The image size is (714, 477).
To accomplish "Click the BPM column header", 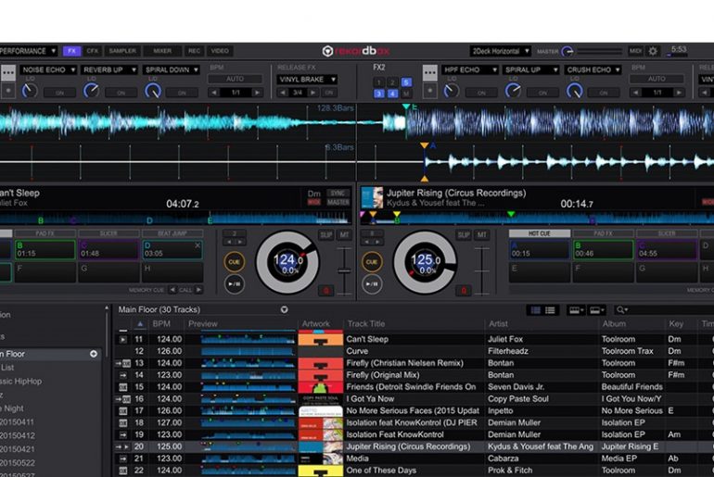I will point(161,324).
